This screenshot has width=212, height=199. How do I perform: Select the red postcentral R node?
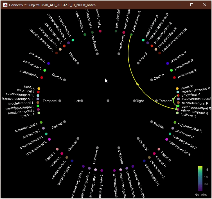(x=174, y=77)
